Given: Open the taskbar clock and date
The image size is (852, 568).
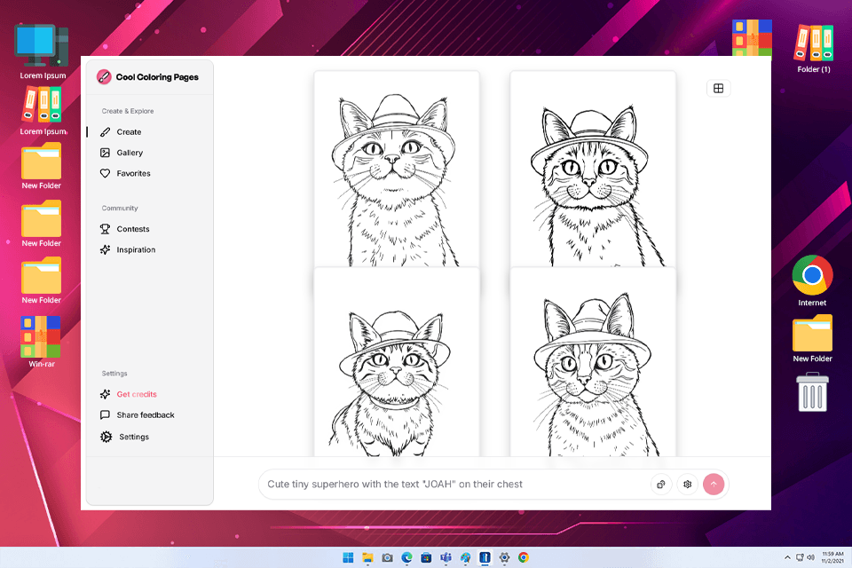Looking at the screenshot, I should (832, 557).
